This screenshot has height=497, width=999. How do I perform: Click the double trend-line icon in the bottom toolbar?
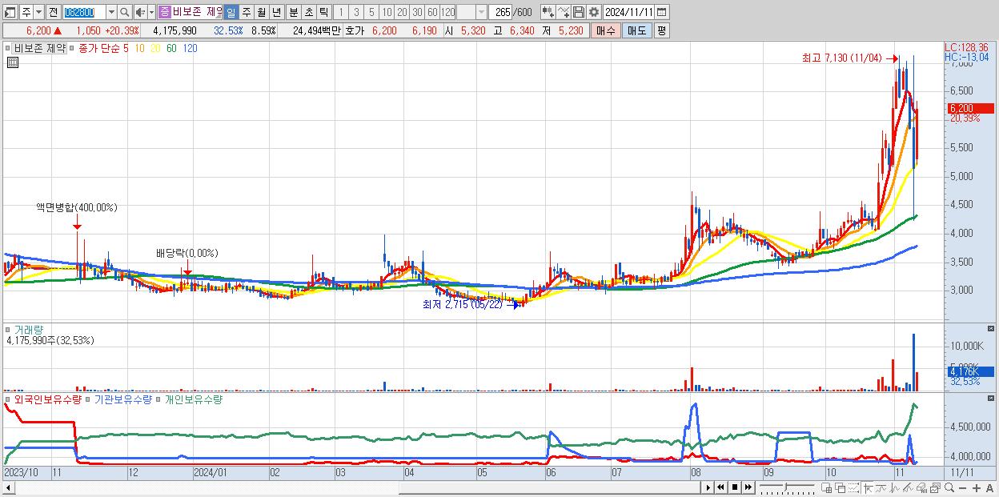click(908, 488)
